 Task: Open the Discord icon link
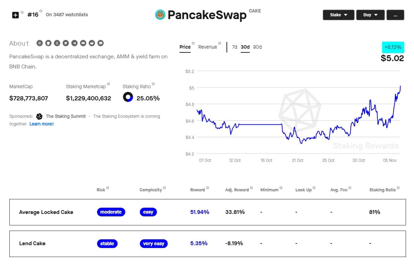coord(83,43)
